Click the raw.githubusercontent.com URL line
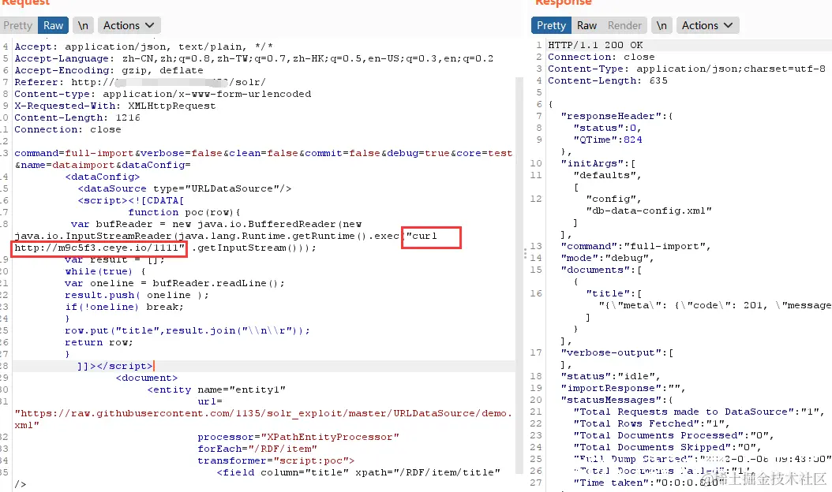Screen dimensions: 832x492 [263, 413]
